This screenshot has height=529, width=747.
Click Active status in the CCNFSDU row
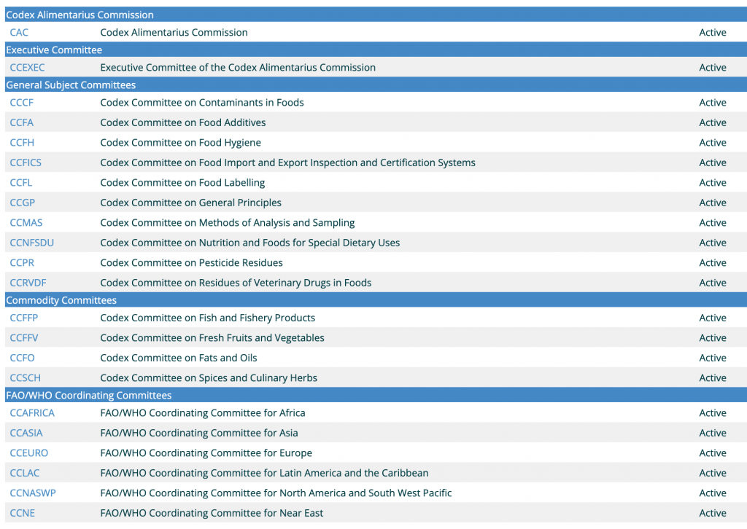point(712,242)
